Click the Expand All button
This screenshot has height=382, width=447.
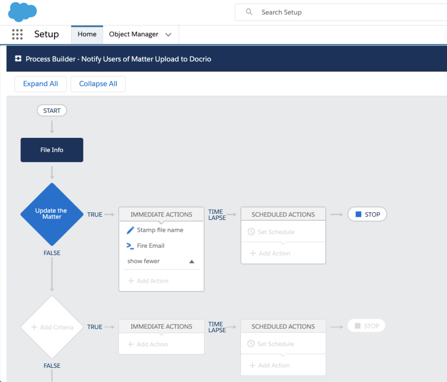pyautogui.click(x=40, y=84)
